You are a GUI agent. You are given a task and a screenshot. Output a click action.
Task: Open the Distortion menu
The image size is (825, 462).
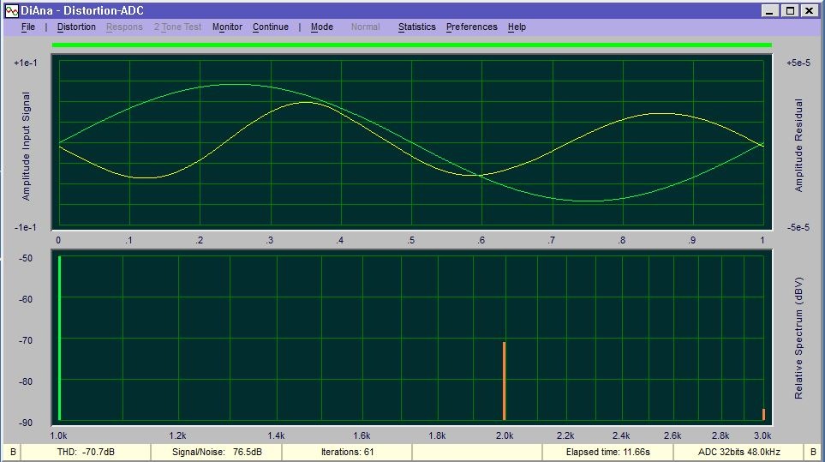(76, 27)
